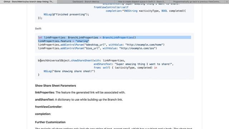The width and height of the screenshot is (229, 129).
Task: Switch to the Dashboard - Branch Metrics tab
Action: (86, 2)
